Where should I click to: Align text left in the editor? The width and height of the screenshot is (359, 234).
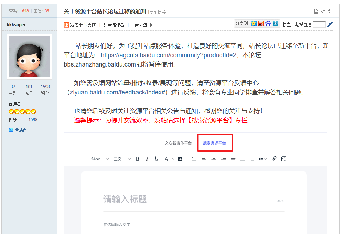pos(204,159)
